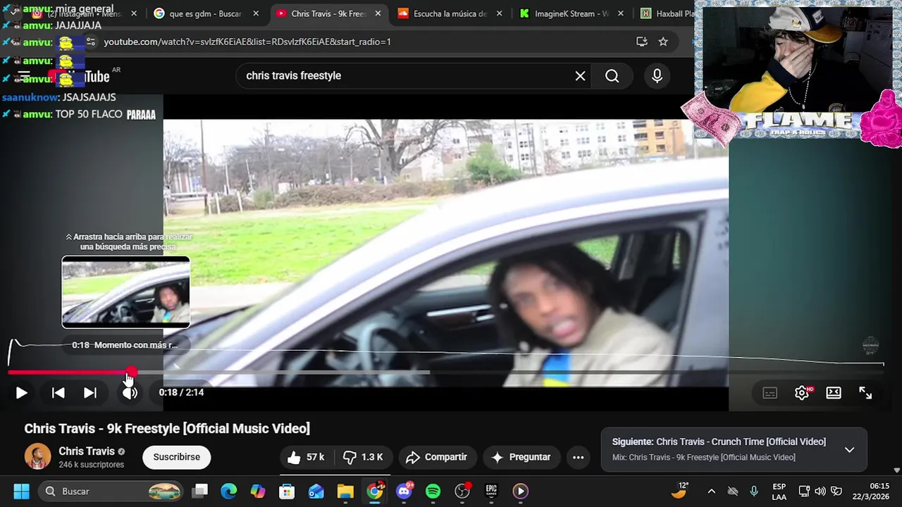902x507 pixels.
Task: Show hidden system tray icons
Action: pyautogui.click(x=711, y=492)
